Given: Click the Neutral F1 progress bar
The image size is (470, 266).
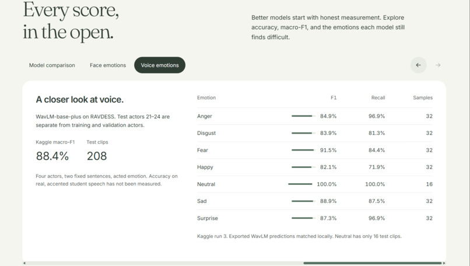Looking at the screenshot, I should pos(300,184).
